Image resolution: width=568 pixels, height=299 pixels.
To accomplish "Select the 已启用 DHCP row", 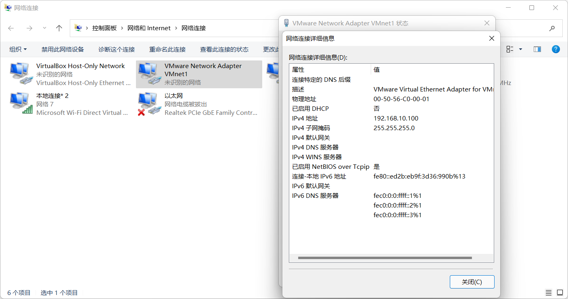I will point(391,108).
